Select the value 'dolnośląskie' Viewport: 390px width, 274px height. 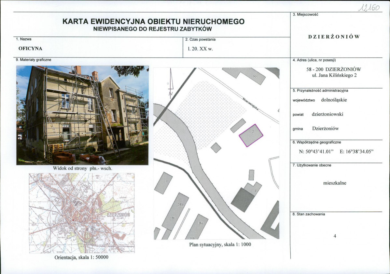334,100
